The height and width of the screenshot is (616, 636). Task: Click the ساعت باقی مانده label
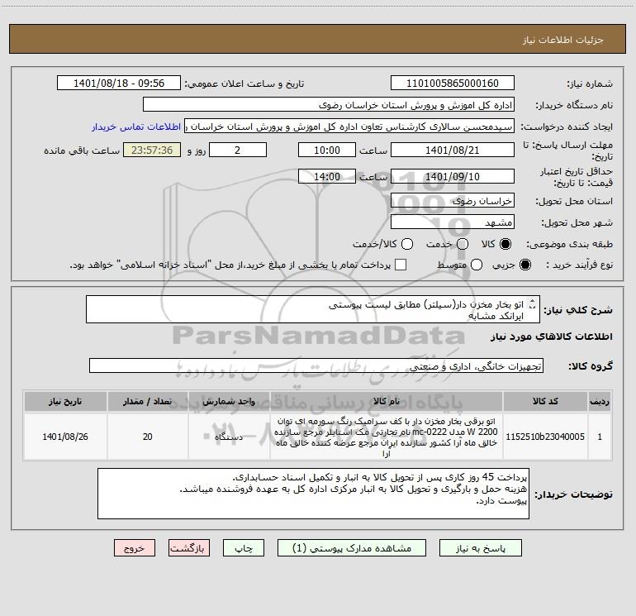82,150
